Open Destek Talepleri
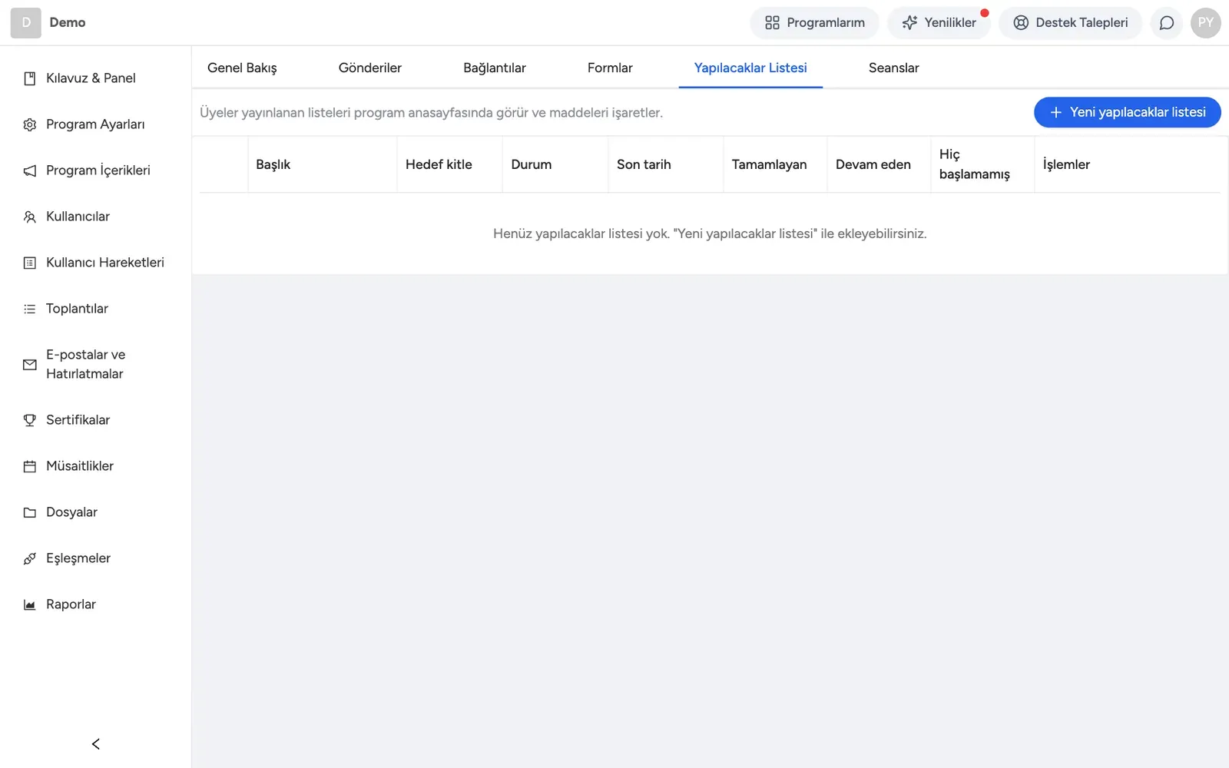 [x=1070, y=23]
